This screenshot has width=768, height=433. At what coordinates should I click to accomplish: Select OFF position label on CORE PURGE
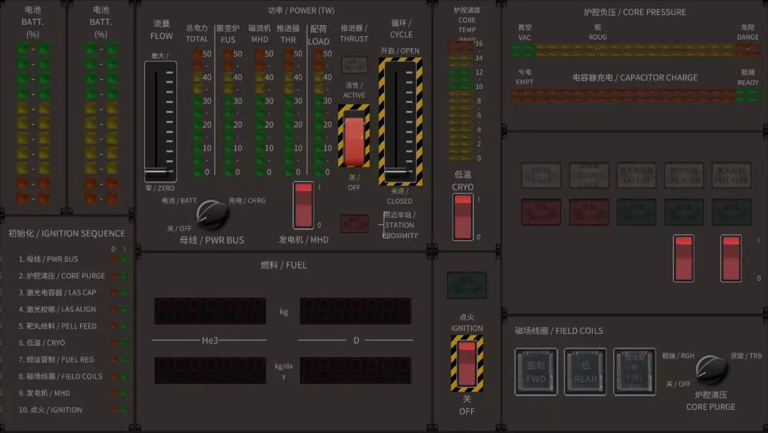678,384
